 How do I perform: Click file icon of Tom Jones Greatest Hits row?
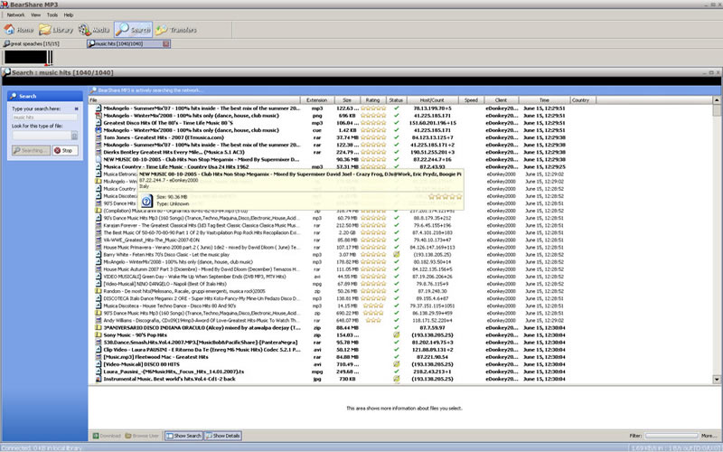(99, 137)
